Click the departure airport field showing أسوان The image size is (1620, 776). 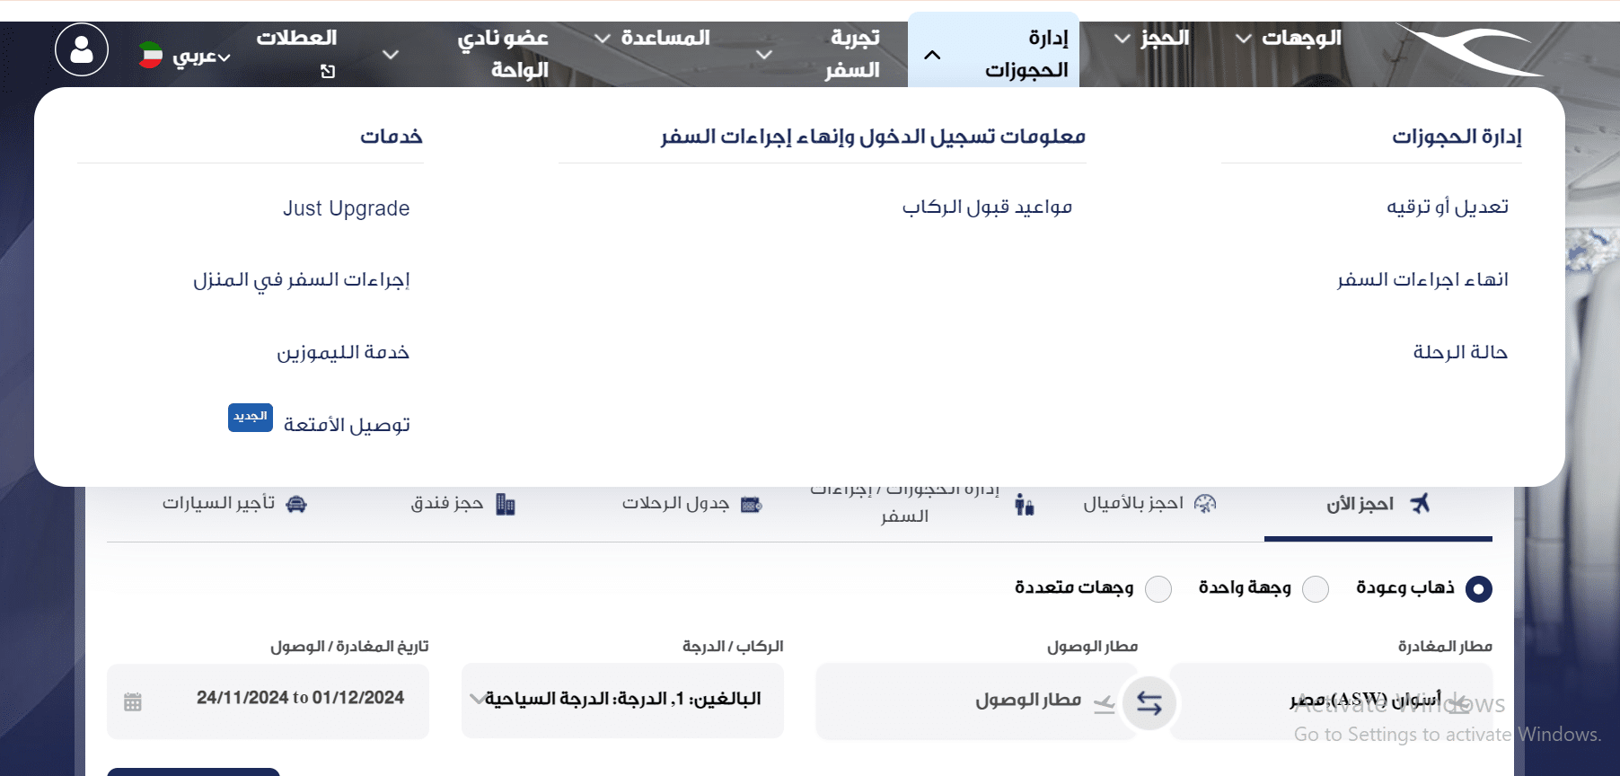pos(1331,701)
